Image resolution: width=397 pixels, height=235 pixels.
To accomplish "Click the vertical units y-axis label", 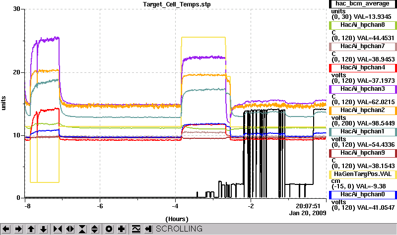I will (x=3, y=103).
